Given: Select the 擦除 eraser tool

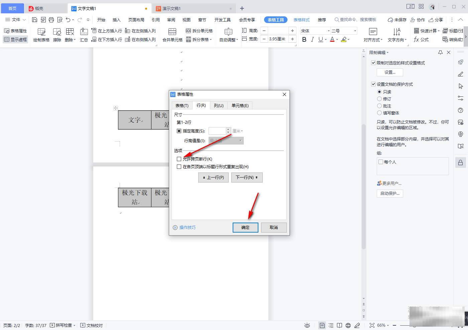Looking at the screenshot, I should (x=57, y=35).
